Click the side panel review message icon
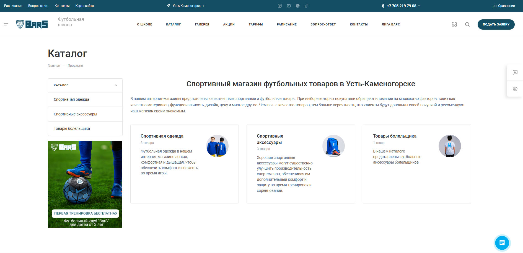Screen dimensions: 523x253 tap(515, 73)
